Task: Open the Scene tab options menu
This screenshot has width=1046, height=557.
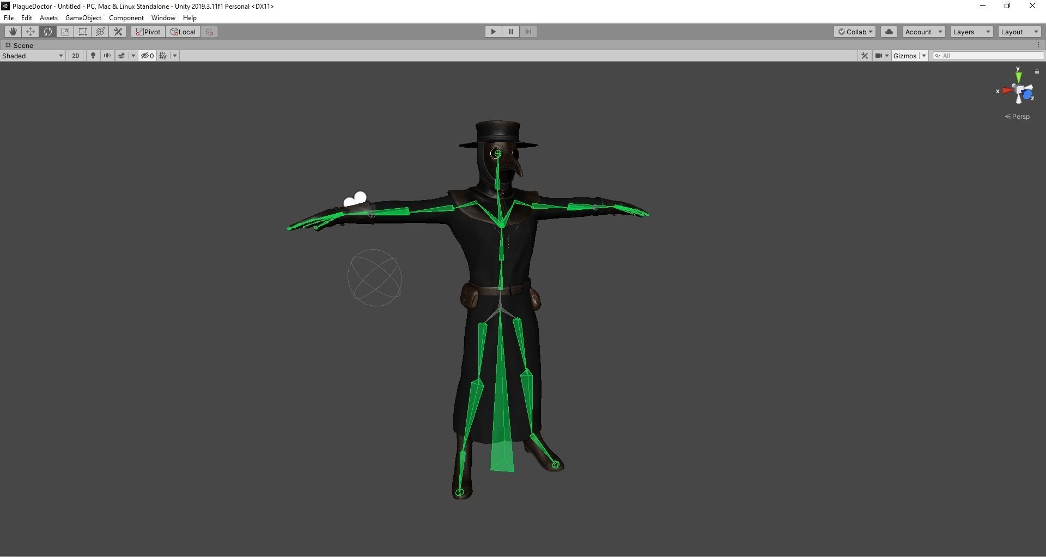Action: point(1038,45)
